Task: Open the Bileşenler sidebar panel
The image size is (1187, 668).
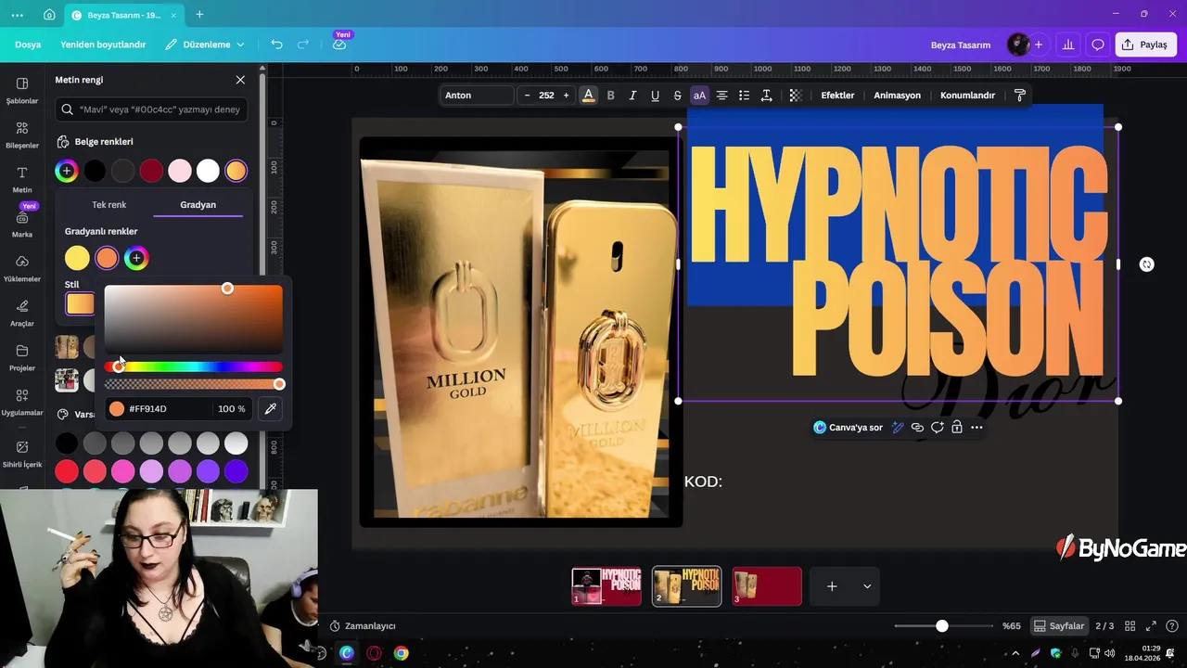Action: [22, 135]
